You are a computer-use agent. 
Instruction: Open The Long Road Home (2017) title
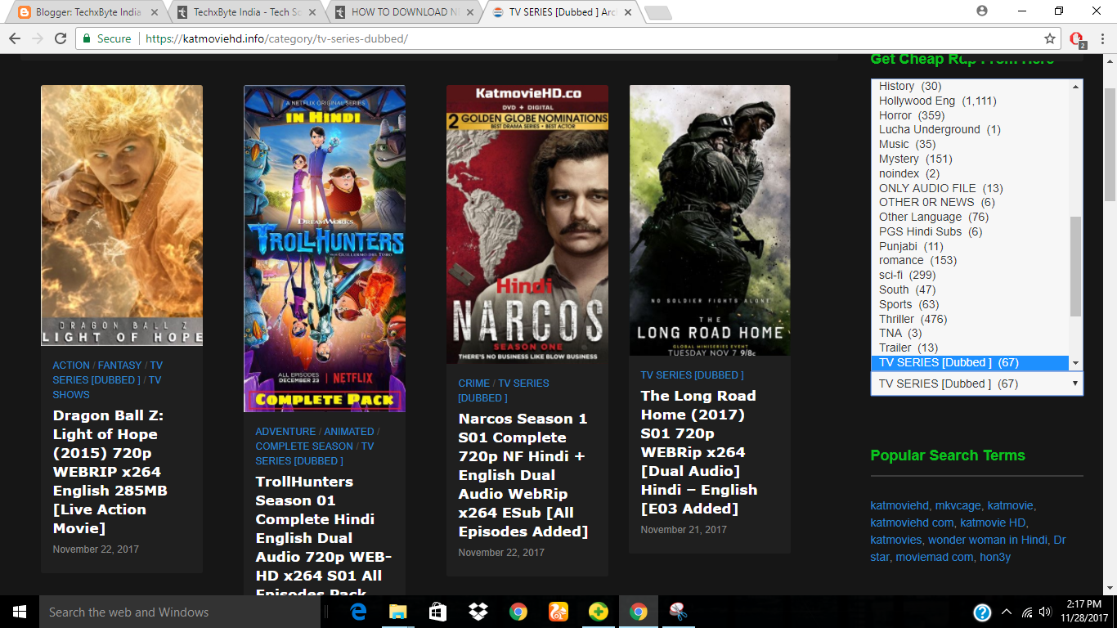(699, 452)
